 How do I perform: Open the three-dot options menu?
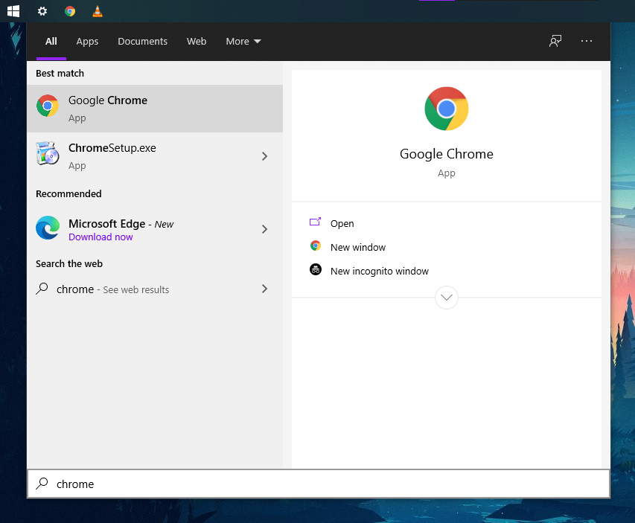587,41
